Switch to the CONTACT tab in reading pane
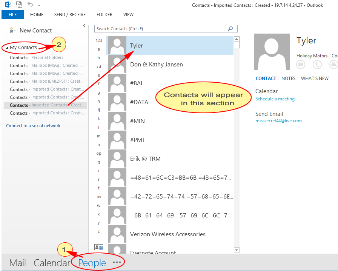Viewport: 338px width, 271px height. [266, 79]
